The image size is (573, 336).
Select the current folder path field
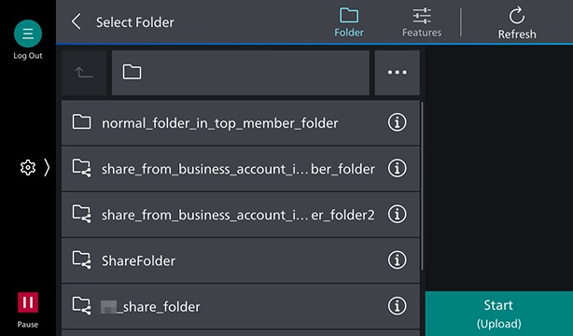tap(241, 73)
